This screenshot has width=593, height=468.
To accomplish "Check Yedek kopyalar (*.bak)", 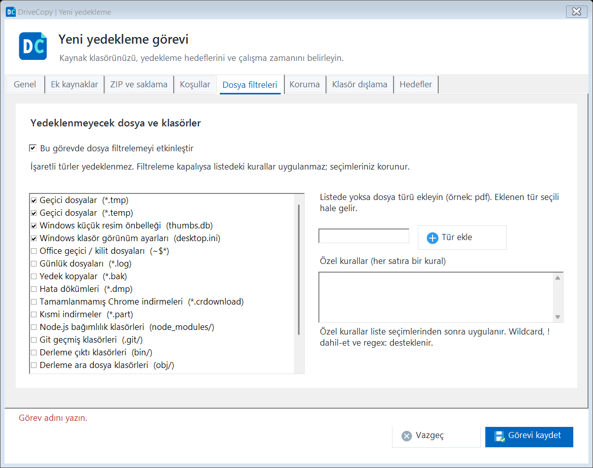I will coord(34,276).
